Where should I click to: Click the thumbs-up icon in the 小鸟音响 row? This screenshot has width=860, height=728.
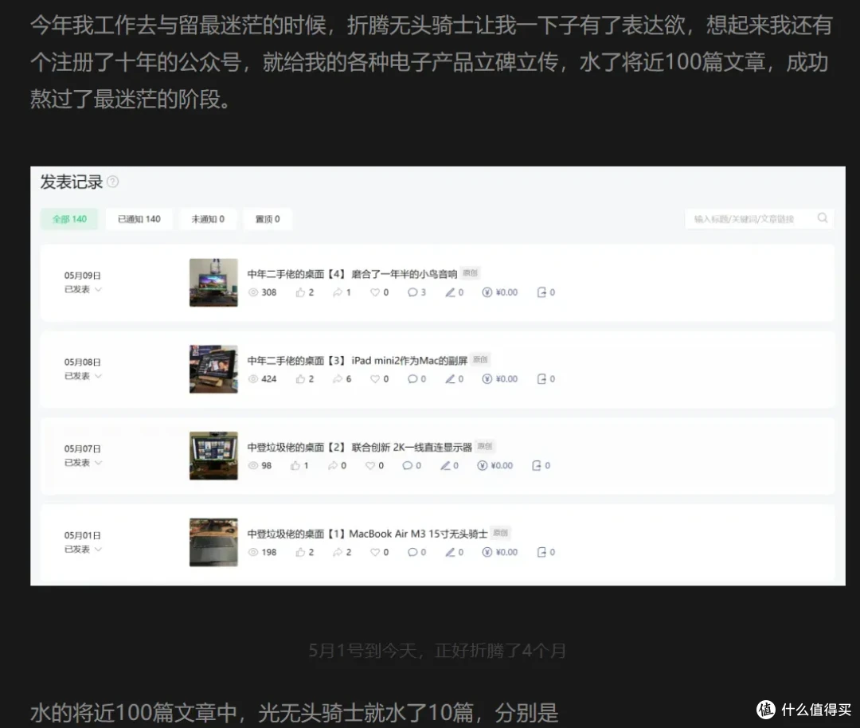pos(300,292)
